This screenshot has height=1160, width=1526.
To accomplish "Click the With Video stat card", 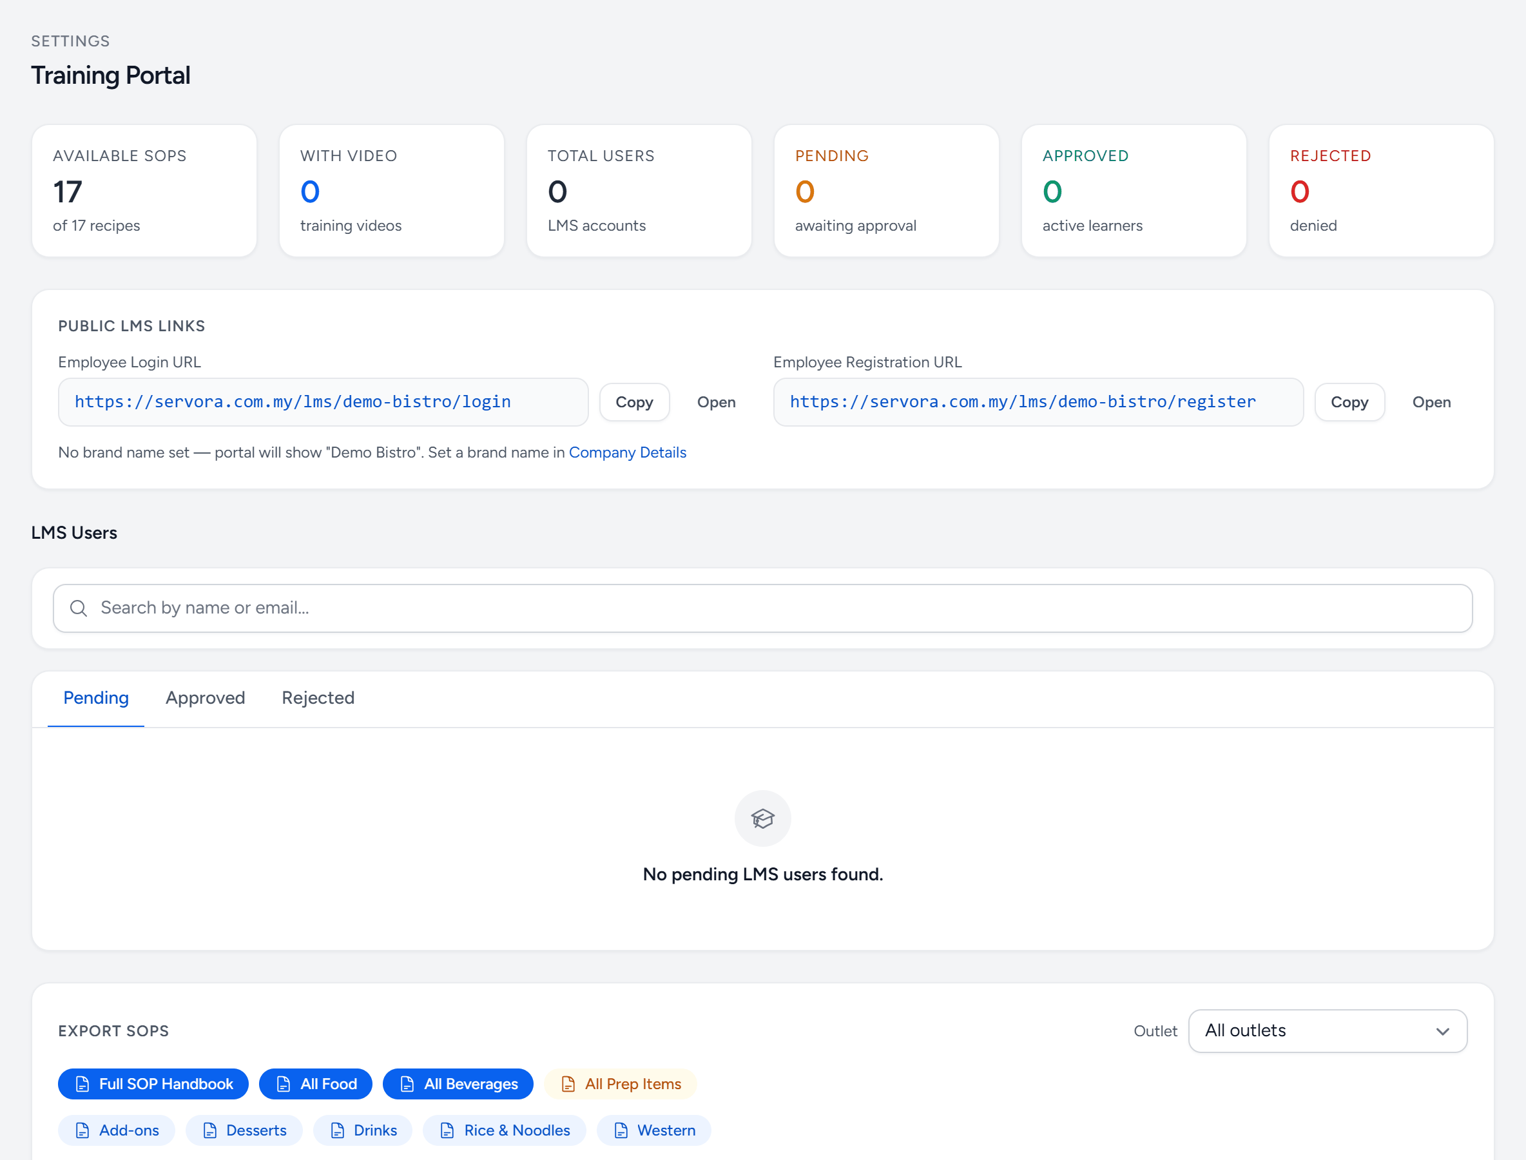I will [x=392, y=191].
